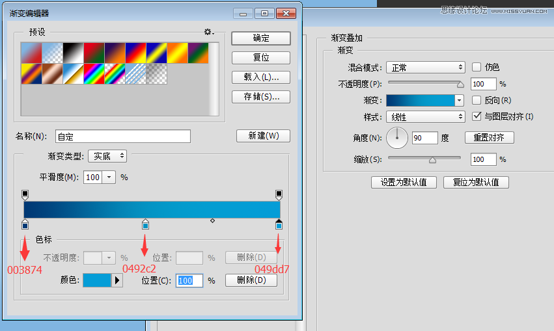Click the 颜色 color swatch
This screenshot has height=331, width=554.
point(97,280)
